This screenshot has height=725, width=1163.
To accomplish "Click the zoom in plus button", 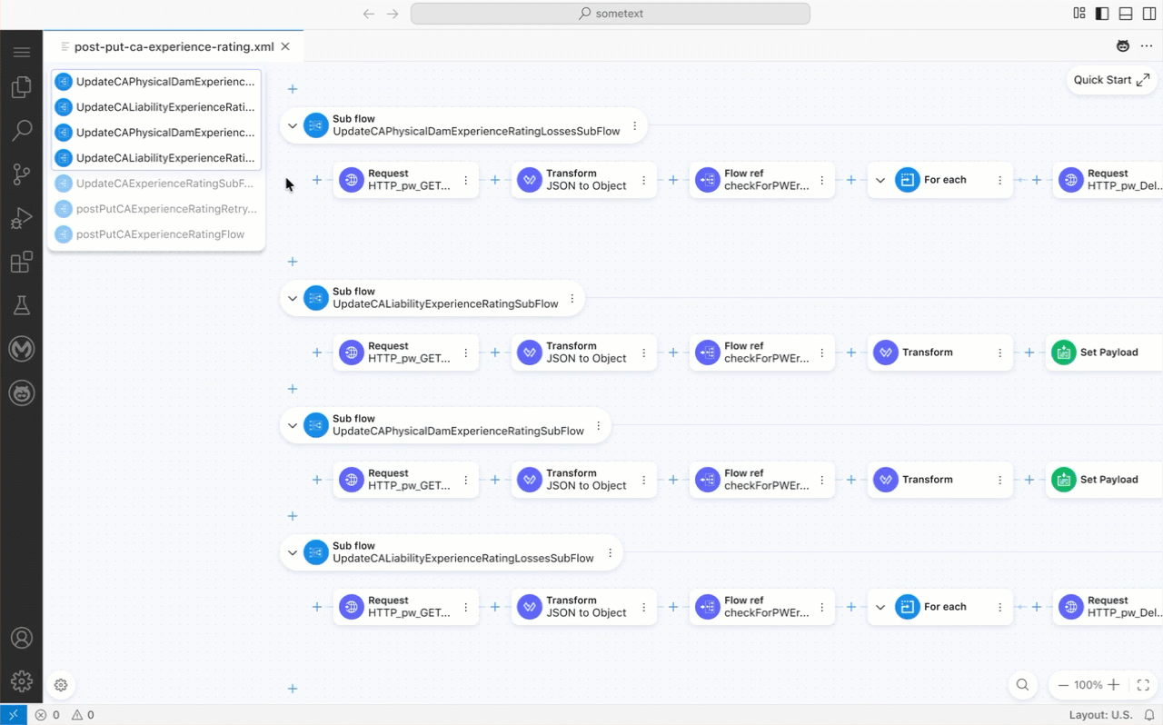I will click(1113, 685).
